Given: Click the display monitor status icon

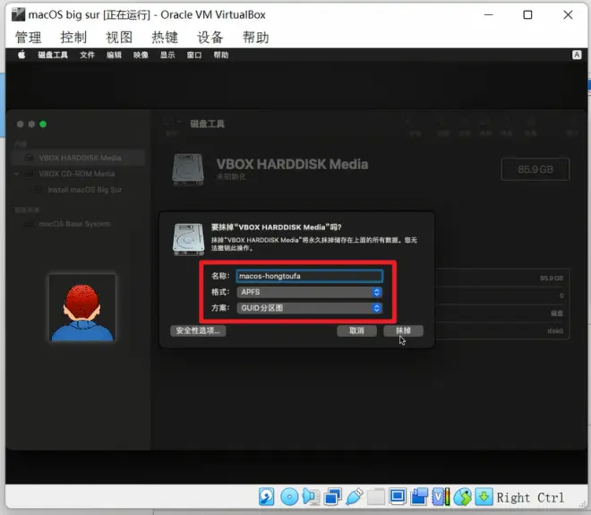Looking at the screenshot, I should [398, 496].
